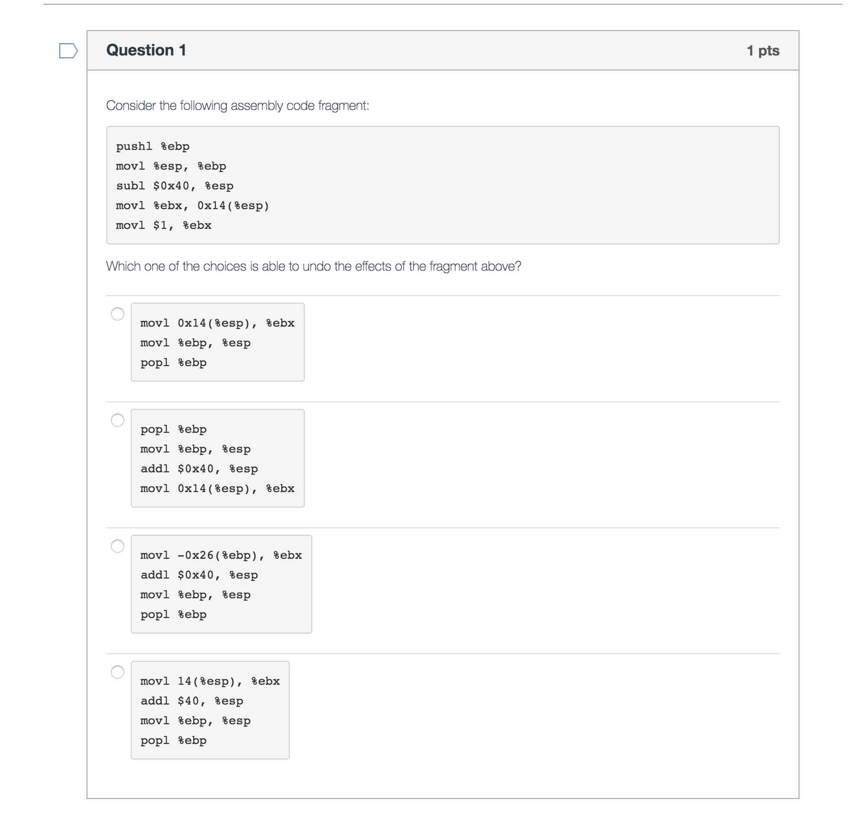The height and width of the screenshot is (830, 855).
Task: Click the 'pushl %ebp' line in fragment
Action: point(153,147)
